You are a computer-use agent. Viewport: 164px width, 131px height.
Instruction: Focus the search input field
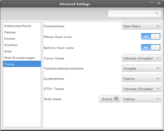(x=135, y=13)
